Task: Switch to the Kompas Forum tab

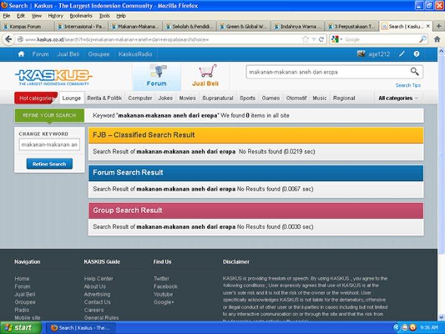Action: point(27,26)
